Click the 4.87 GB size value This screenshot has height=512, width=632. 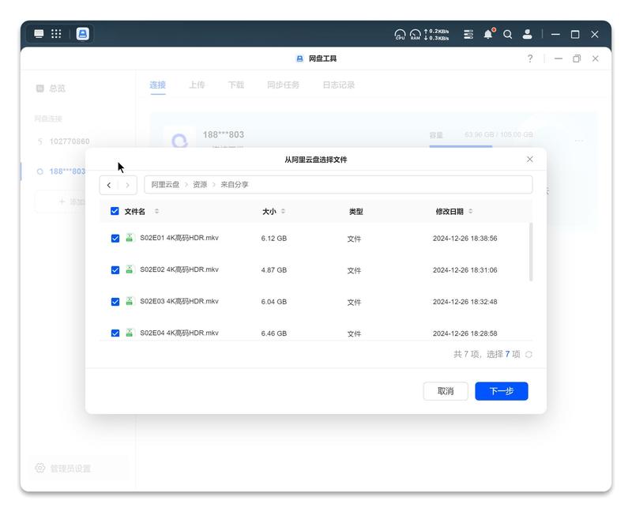tap(274, 270)
